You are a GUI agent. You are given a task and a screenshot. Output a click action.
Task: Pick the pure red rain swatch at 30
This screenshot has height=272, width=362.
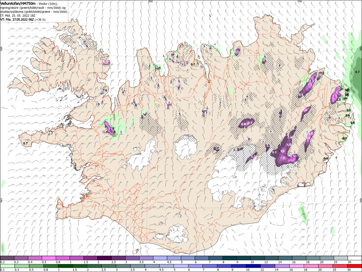(354, 266)
